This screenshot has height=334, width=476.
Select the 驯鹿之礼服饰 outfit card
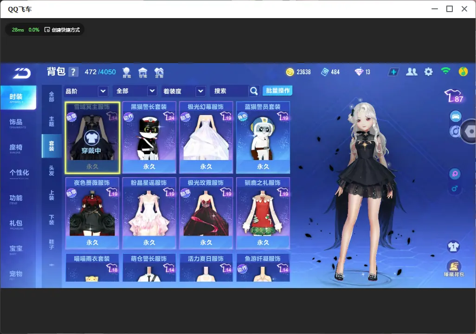coord(263,213)
